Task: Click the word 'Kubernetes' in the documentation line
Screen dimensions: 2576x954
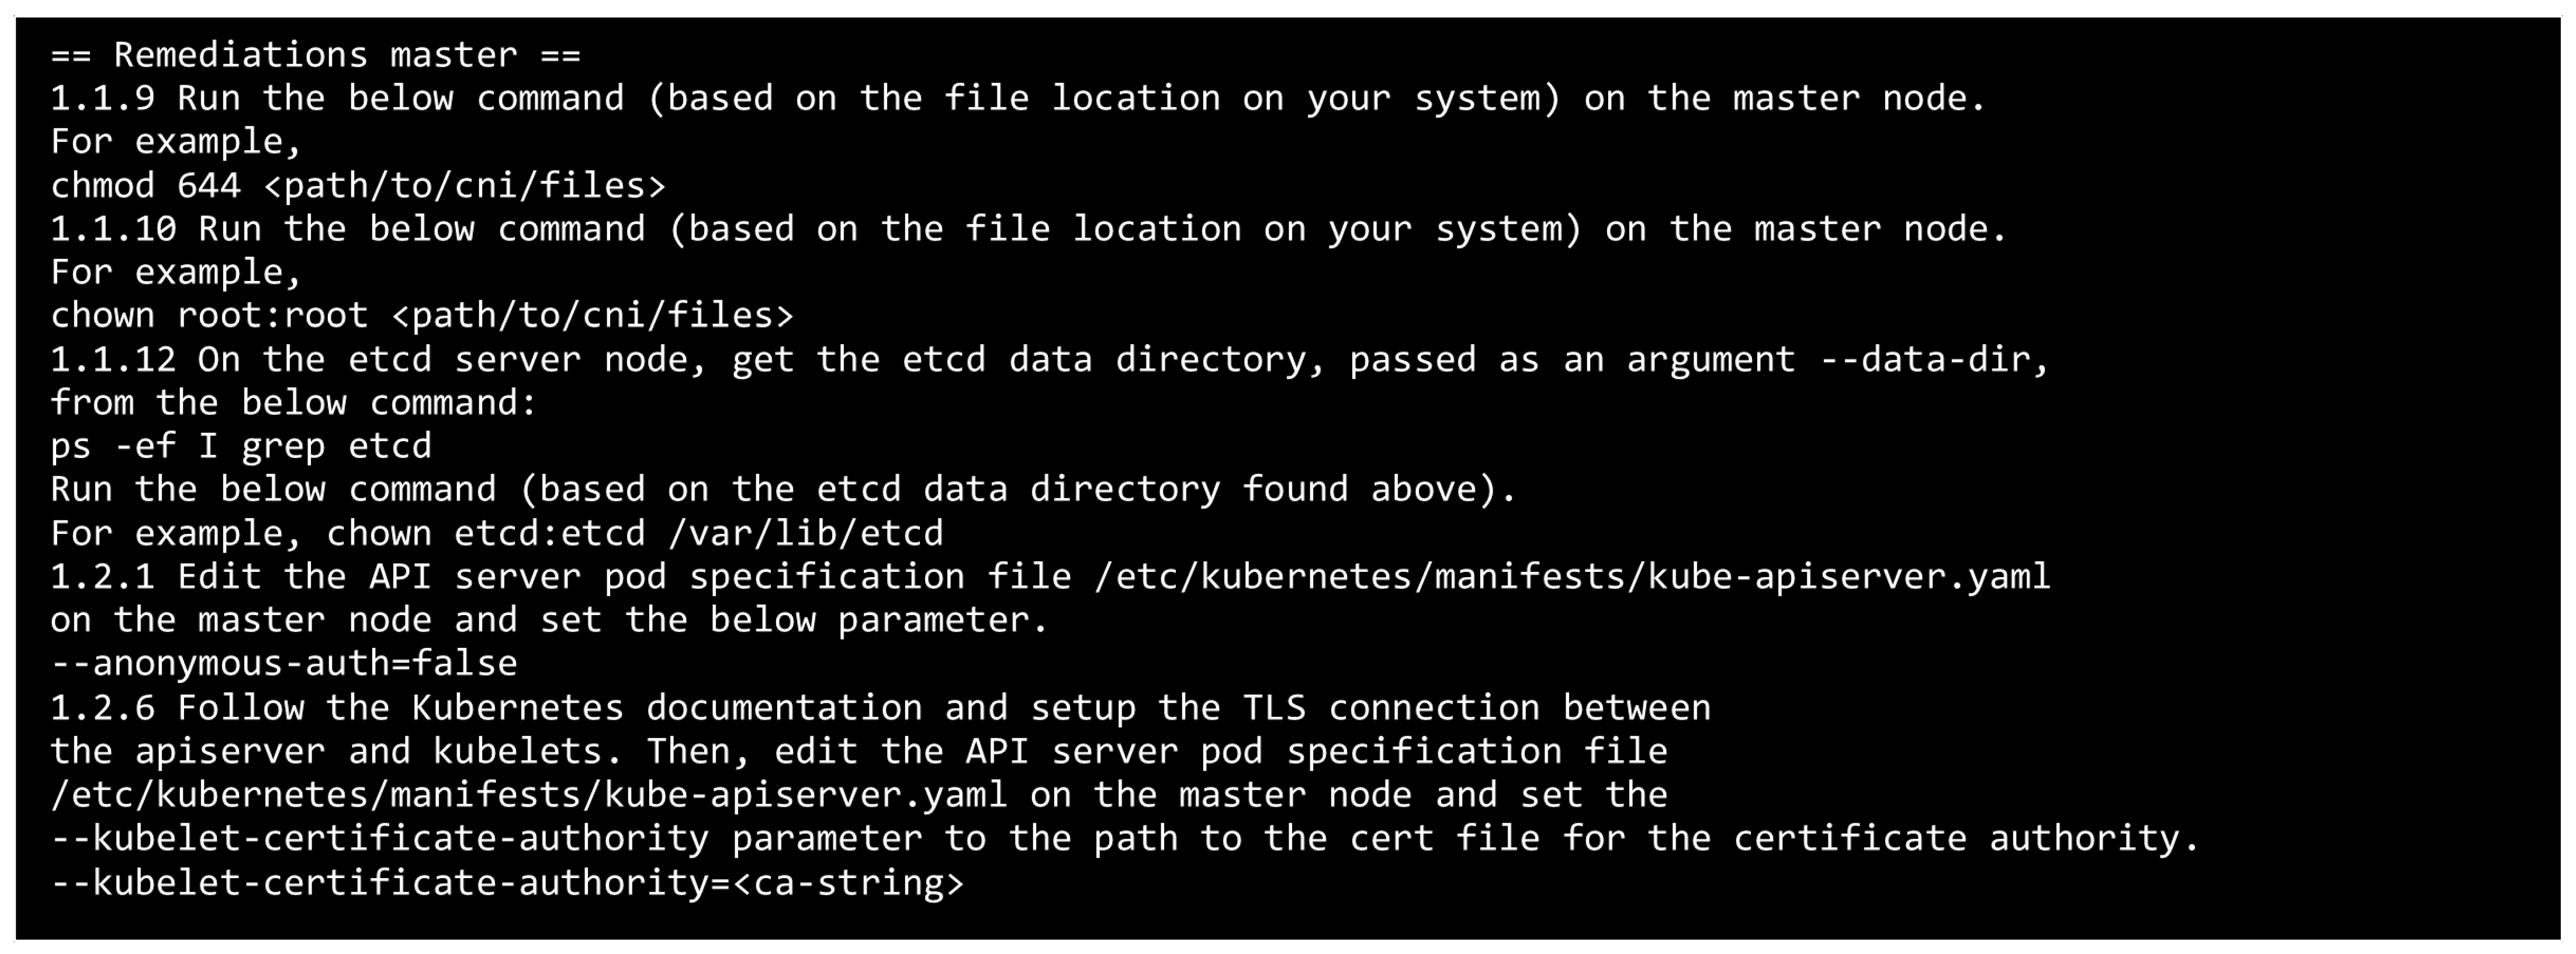Action: [x=517, y=708]
